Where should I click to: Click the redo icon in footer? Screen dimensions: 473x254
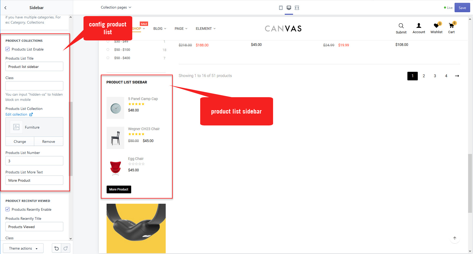pos(66,248)
